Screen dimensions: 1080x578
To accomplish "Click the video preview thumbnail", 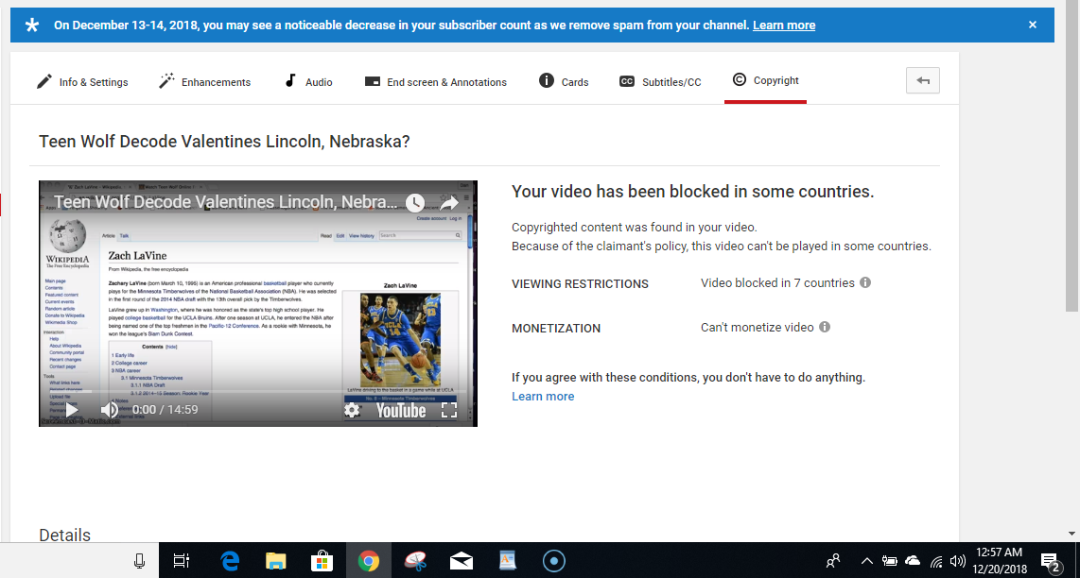I will coord(257,303).
